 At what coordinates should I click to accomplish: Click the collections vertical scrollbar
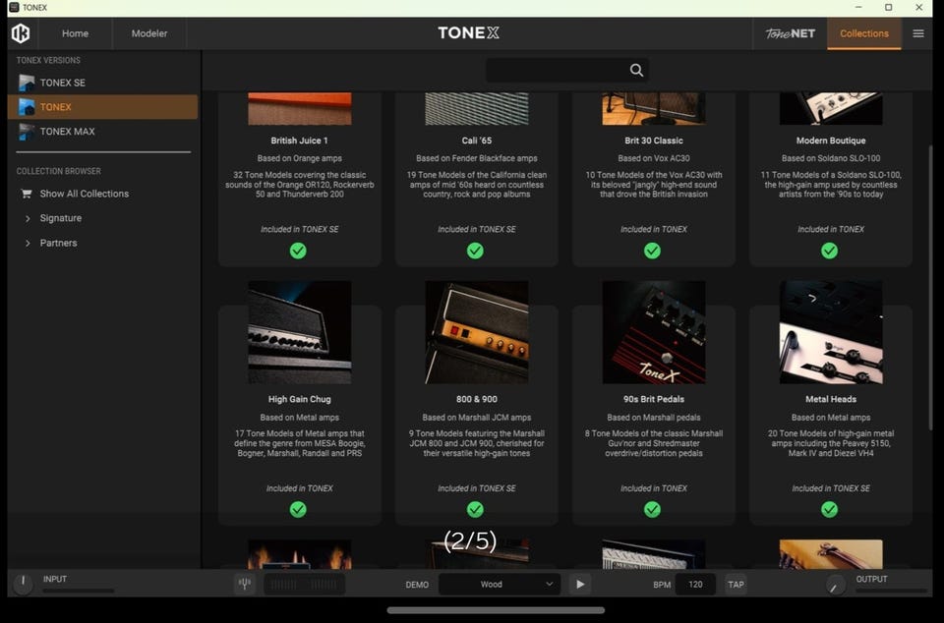(x=931, y=287)
